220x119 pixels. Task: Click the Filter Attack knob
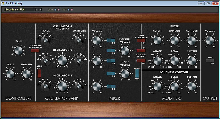(x=157, y=61)
